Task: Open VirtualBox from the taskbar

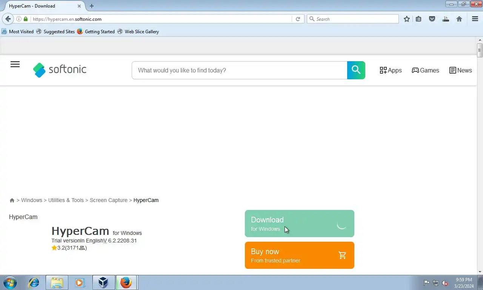Action: [103, 282]
